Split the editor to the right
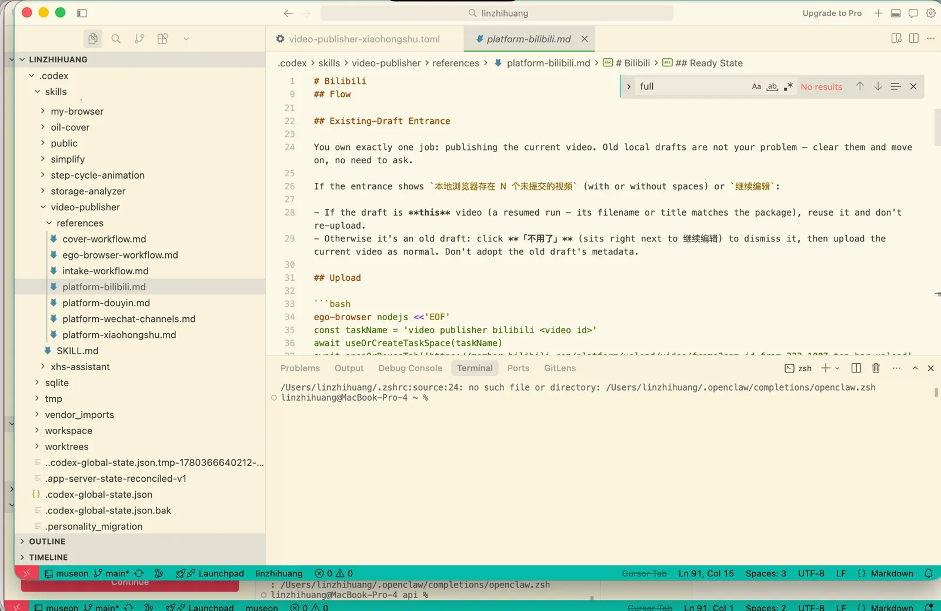The width and height of the screenshot is (941, 611). coord(913,38)
